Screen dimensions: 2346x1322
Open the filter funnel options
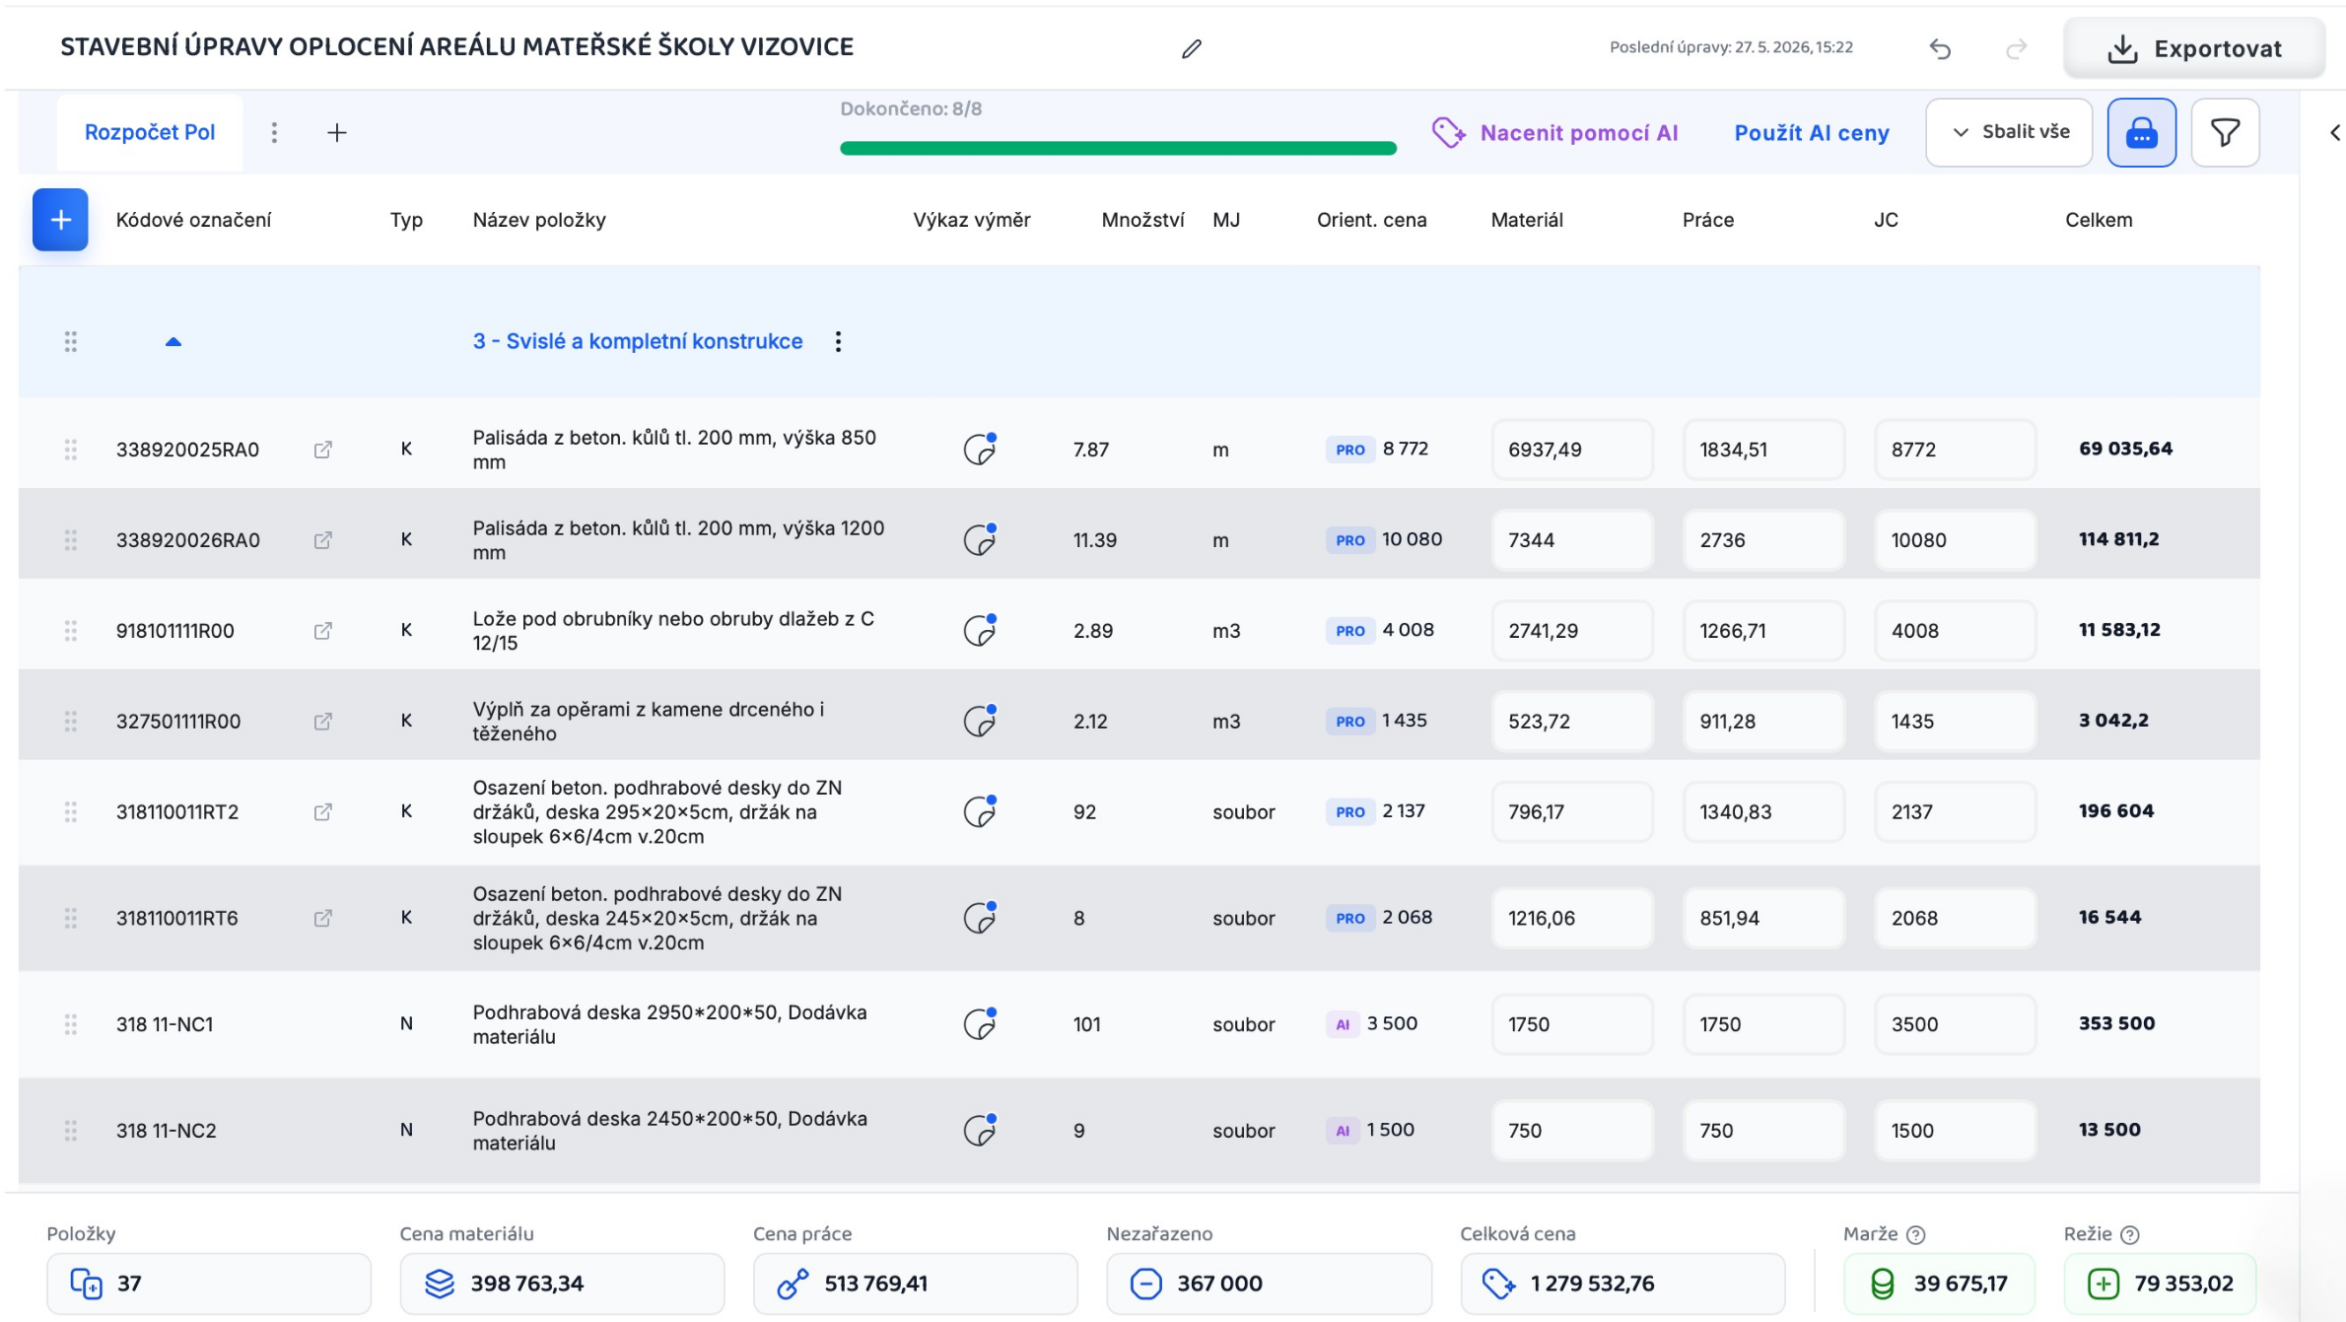point(2225,132)
